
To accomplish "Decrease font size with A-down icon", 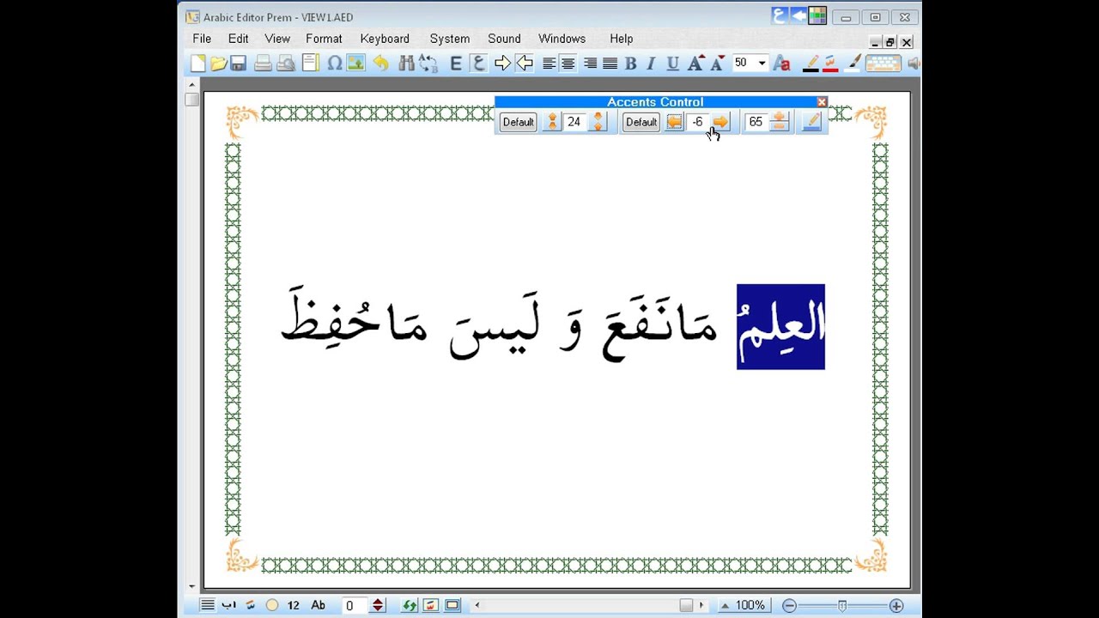I will 717,63.
